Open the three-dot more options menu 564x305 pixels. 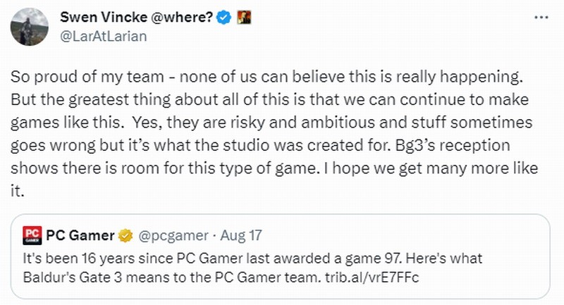540,17
